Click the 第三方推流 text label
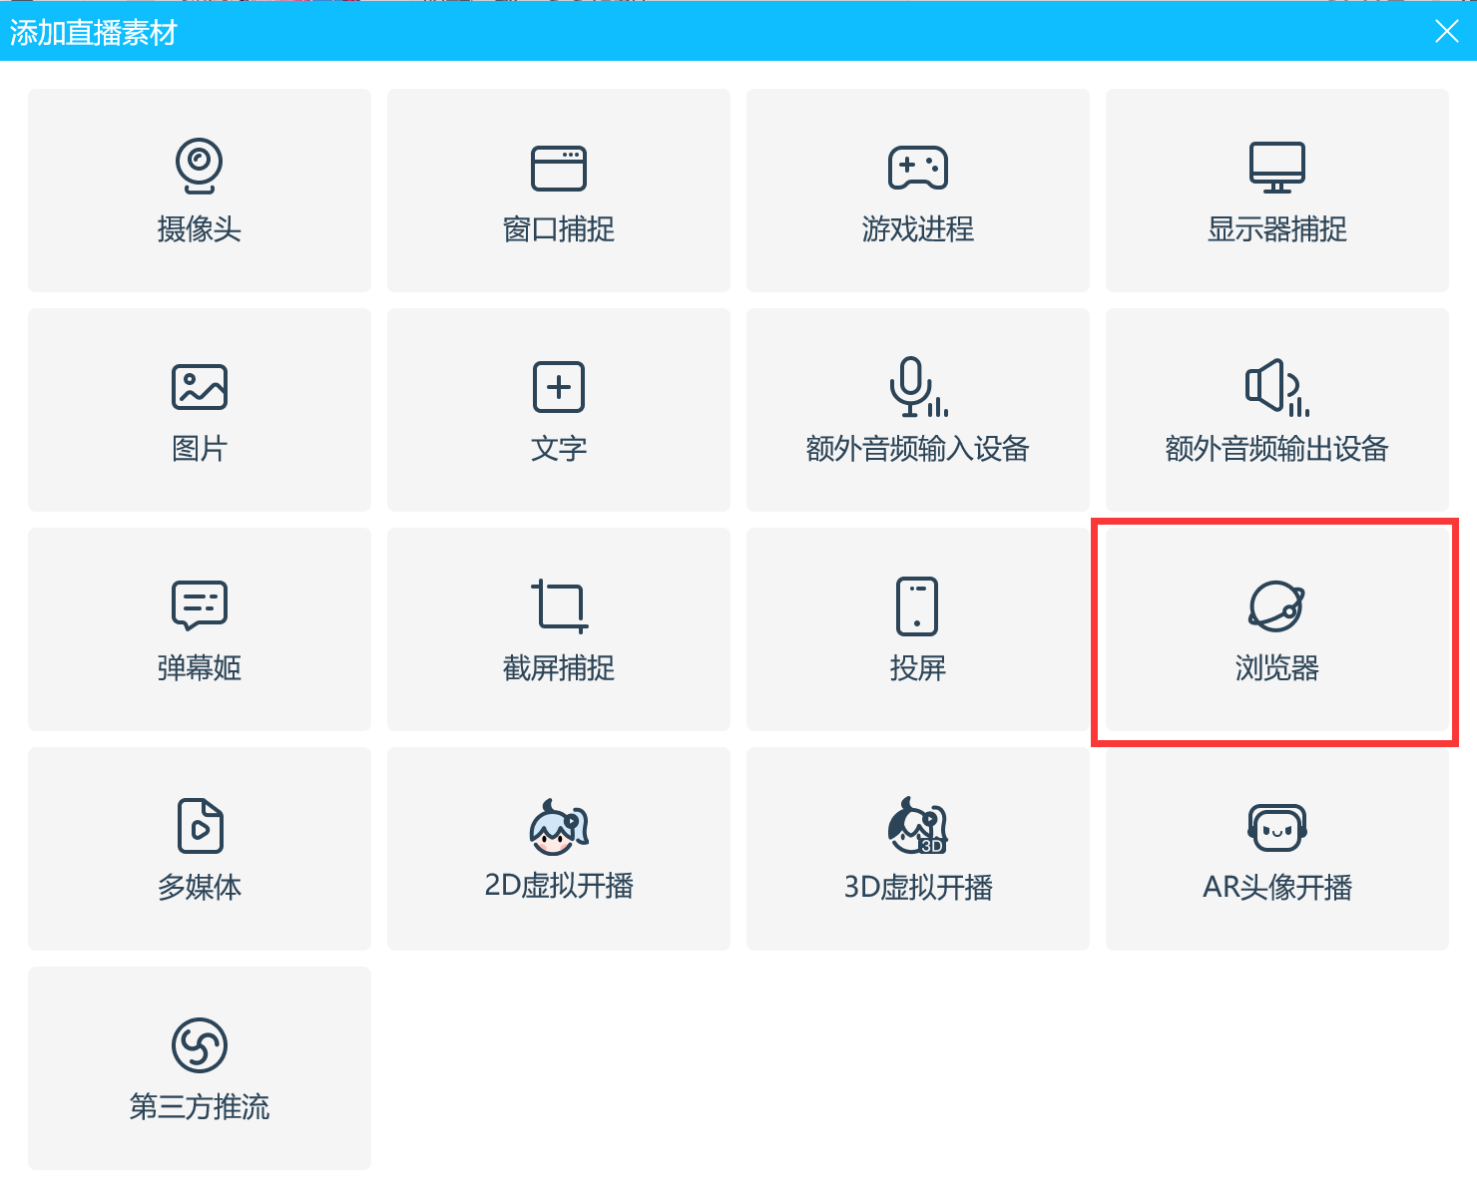 [200, 1106]
